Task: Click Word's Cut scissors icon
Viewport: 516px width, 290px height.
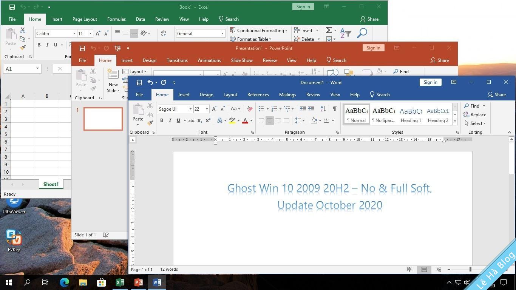Action: (150, 106)
